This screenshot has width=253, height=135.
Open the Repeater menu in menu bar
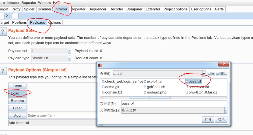pos(29,3)
